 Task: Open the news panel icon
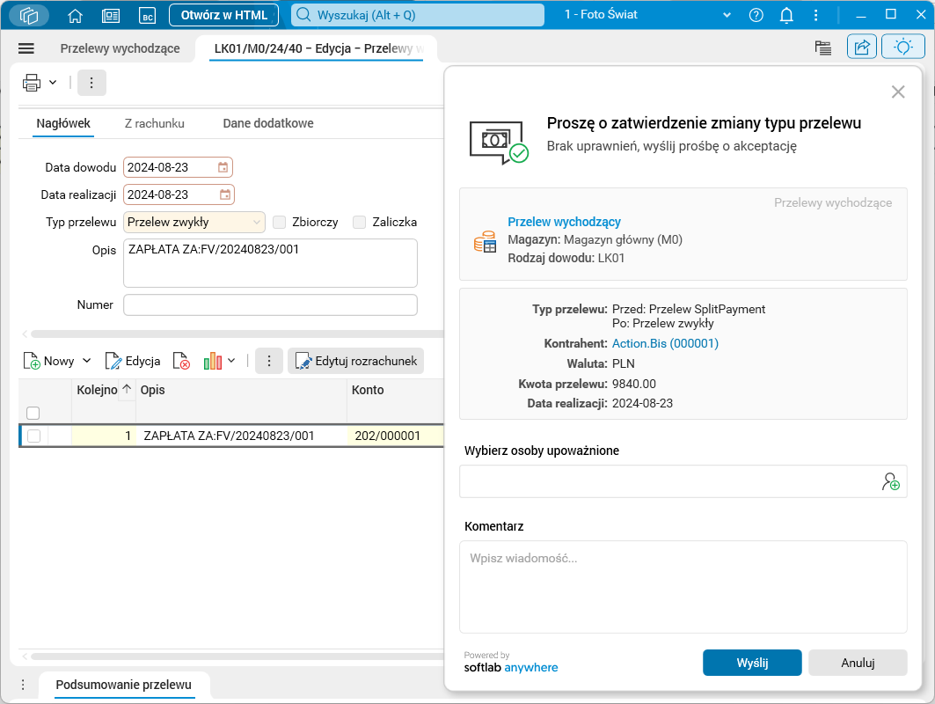point(111,16)
